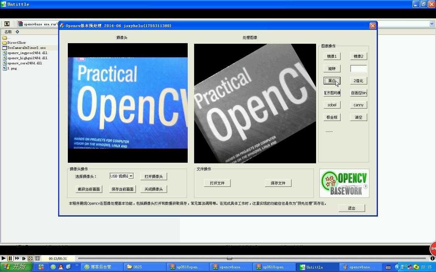Click the 镜像2 mirror button
The image size is (436, 272).
pos(358,56)
